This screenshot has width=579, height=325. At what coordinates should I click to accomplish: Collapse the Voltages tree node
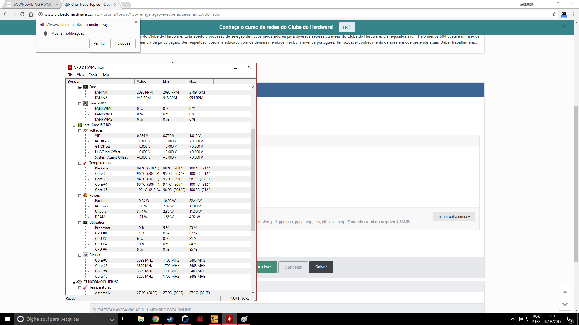(80, 131)
